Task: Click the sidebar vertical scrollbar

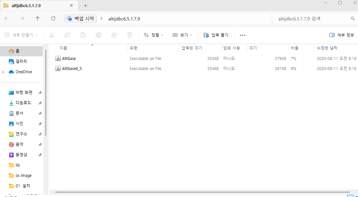Action: point(46,93)
